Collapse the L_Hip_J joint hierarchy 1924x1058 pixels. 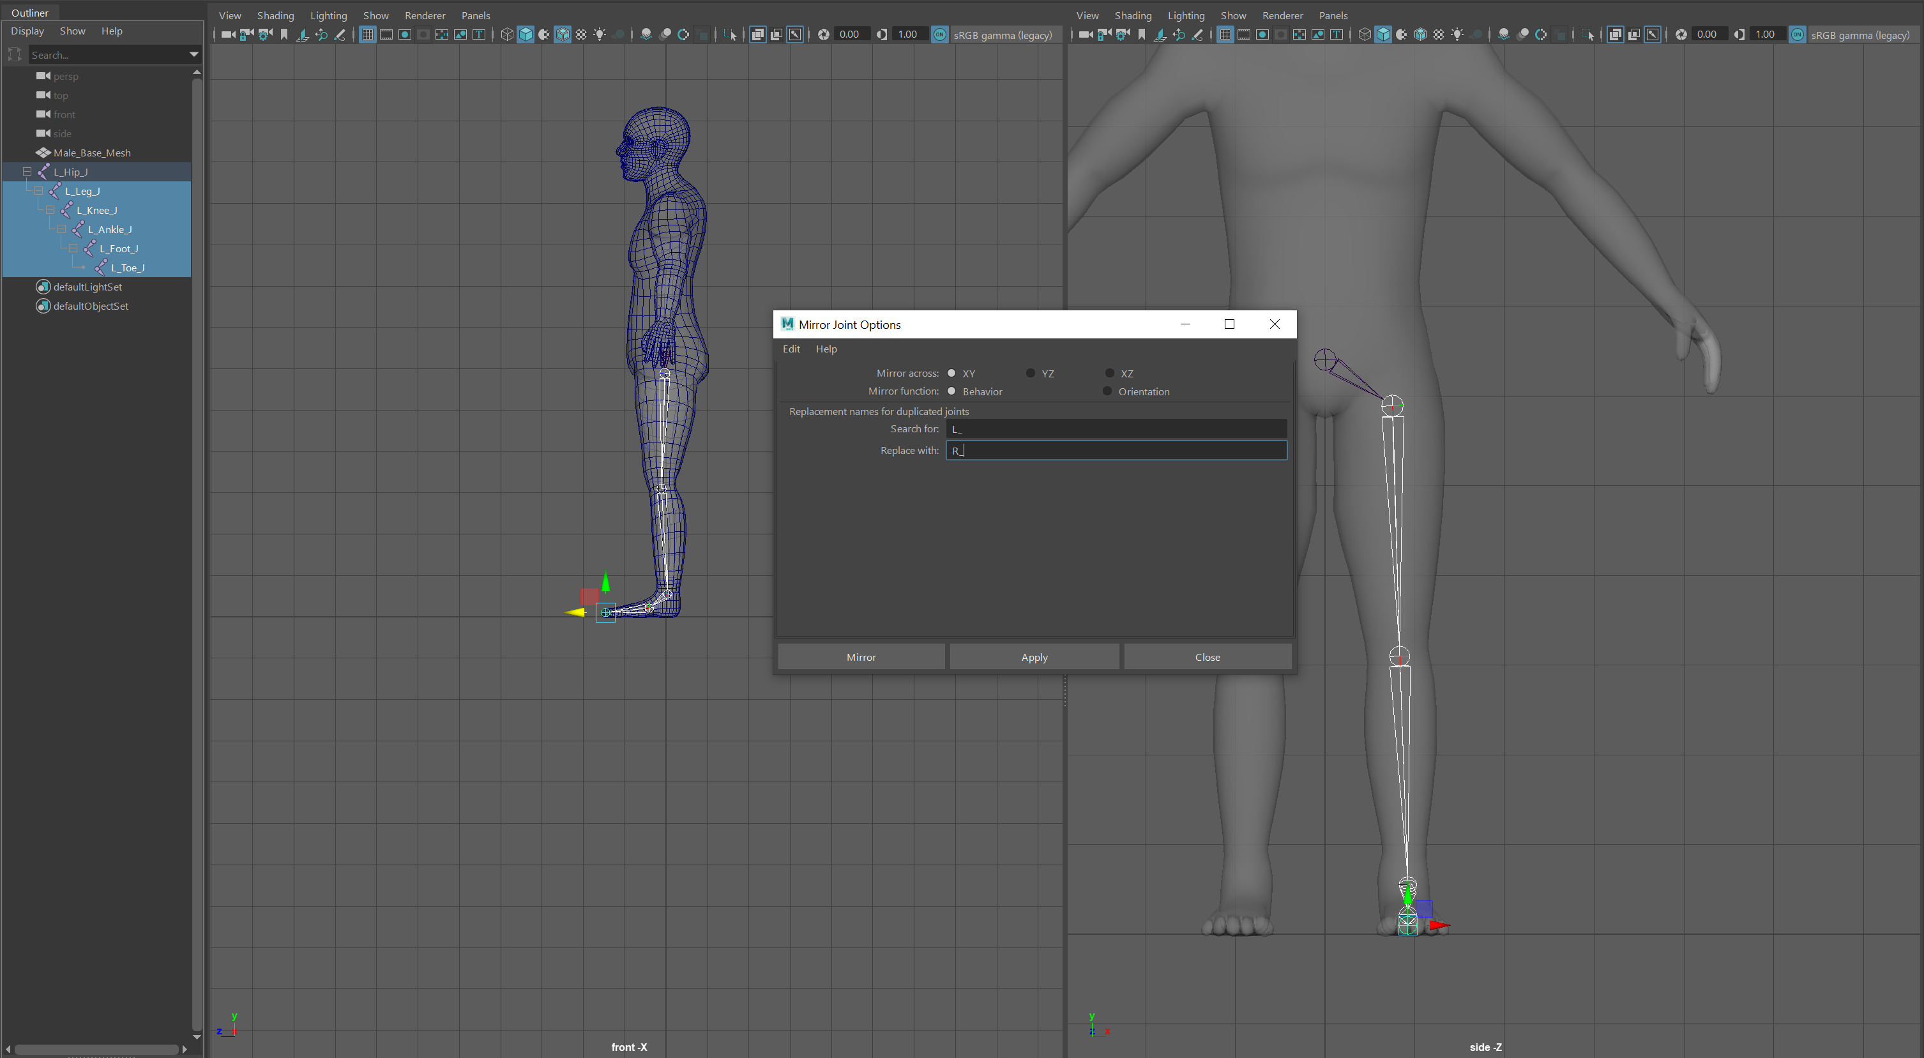27,172
